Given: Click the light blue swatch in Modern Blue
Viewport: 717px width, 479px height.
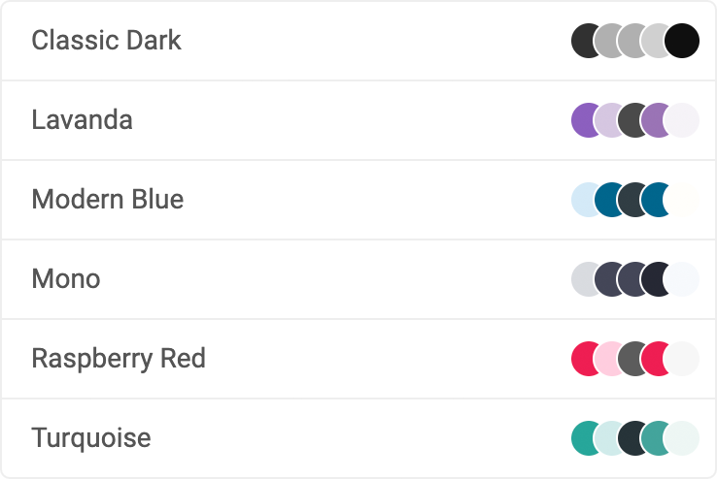Looking at the screenshot, I should click(x=583, y=200).
